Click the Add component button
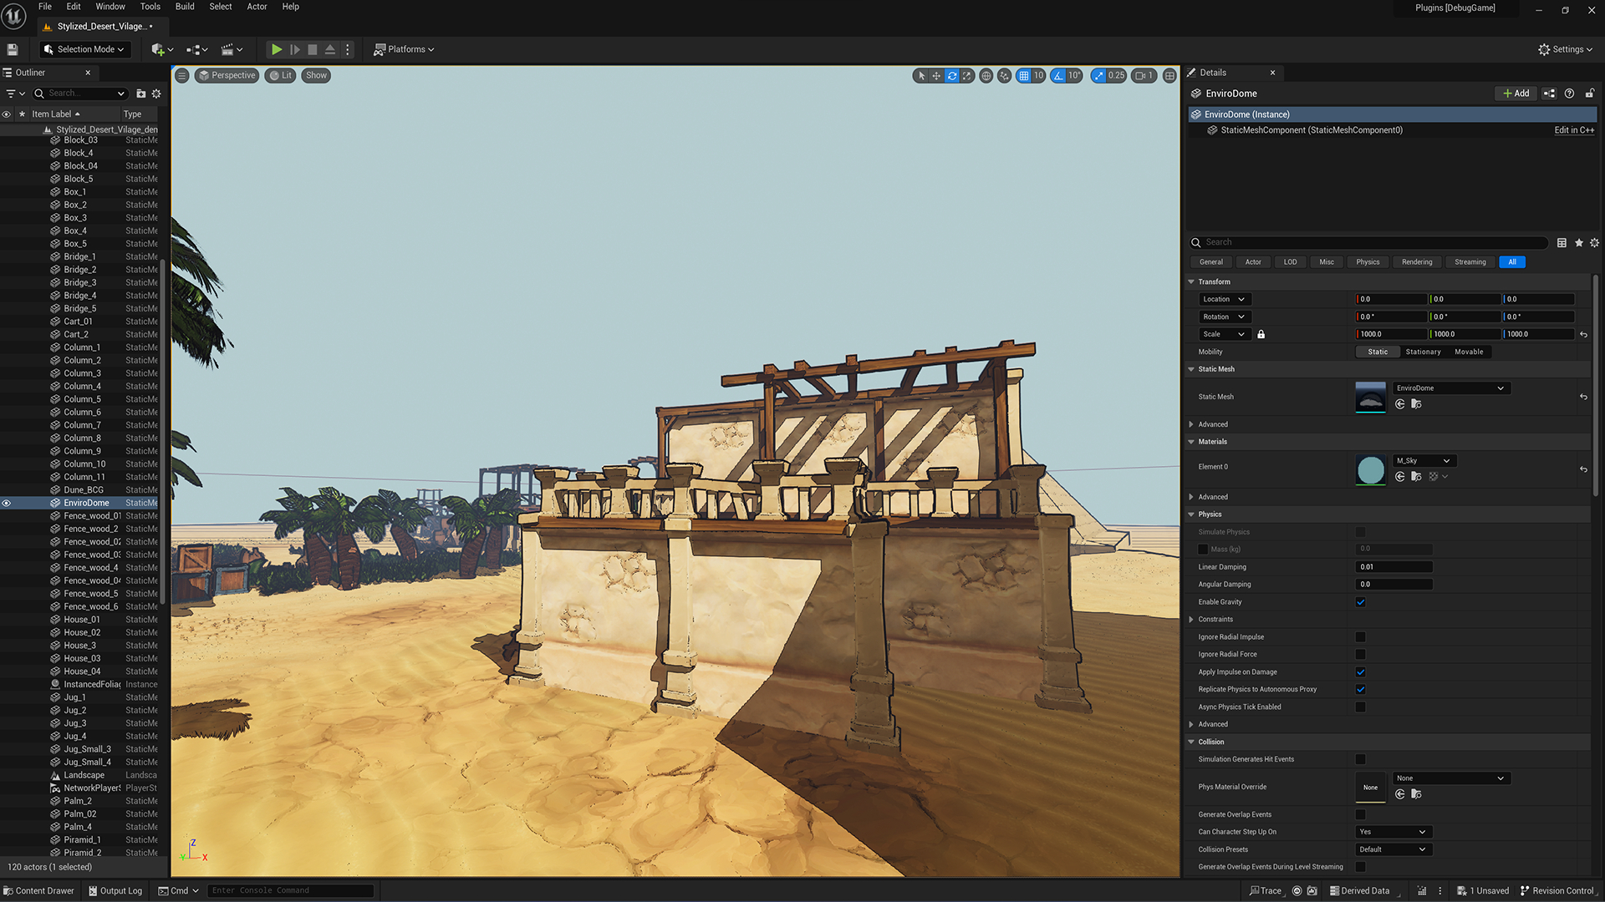The width and height of the screenshot is (1605, 902). pos(1516,94)
